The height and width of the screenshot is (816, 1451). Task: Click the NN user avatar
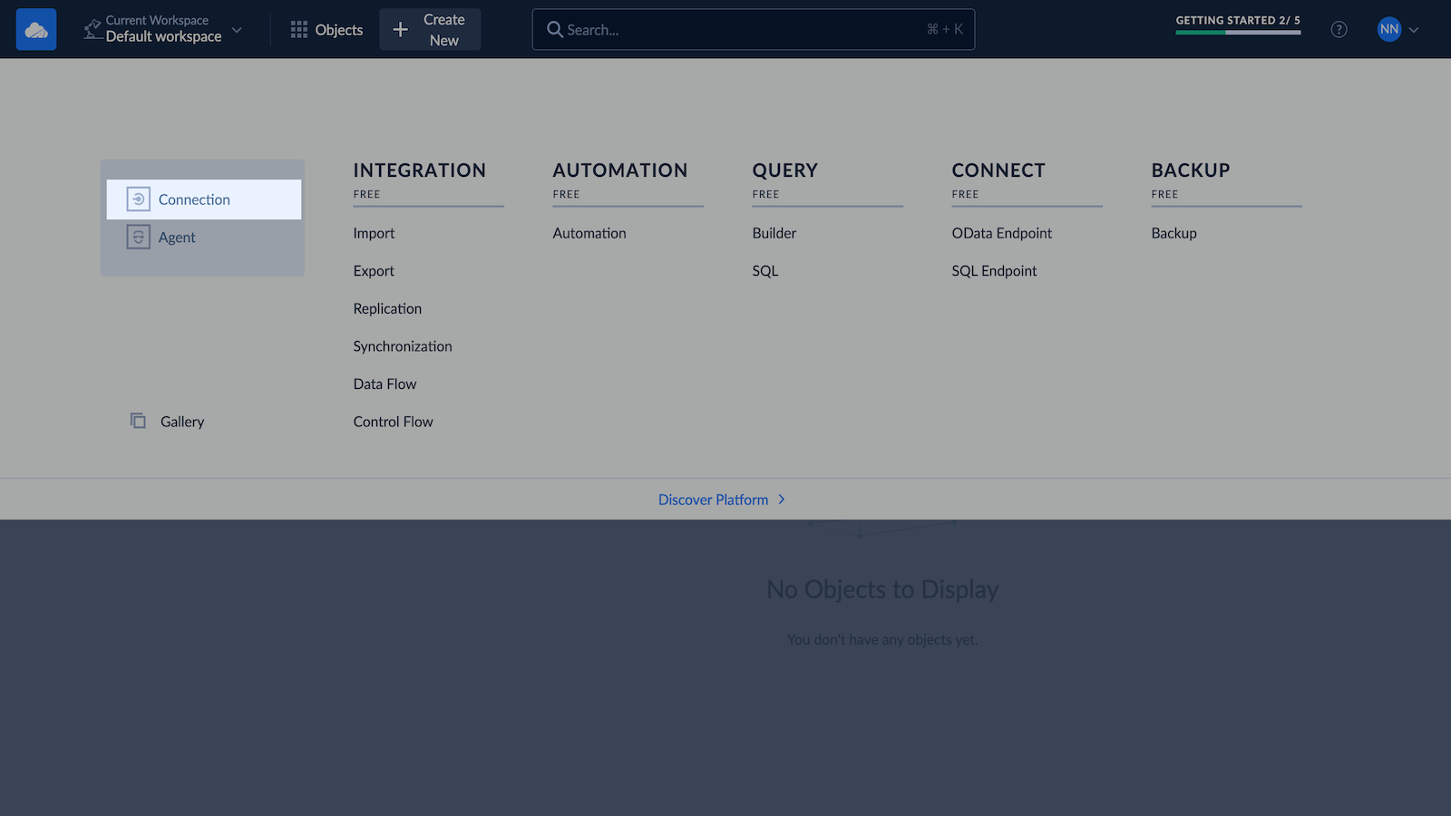pyautogui.click(x=1388, y=30)
